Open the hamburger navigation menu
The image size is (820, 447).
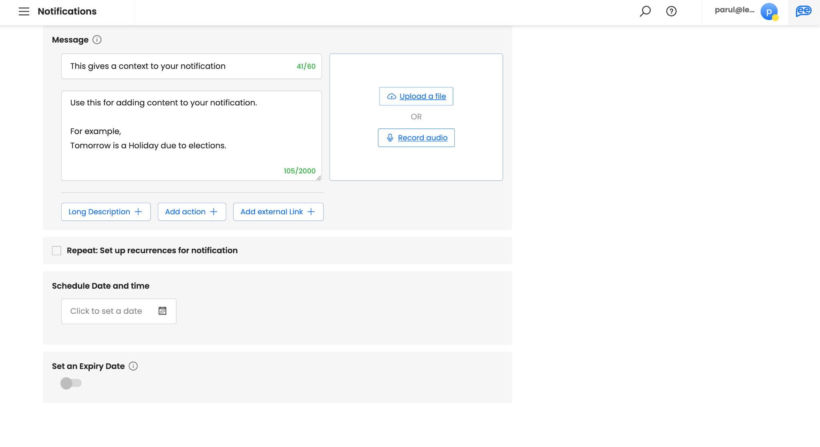pos(24,12)
